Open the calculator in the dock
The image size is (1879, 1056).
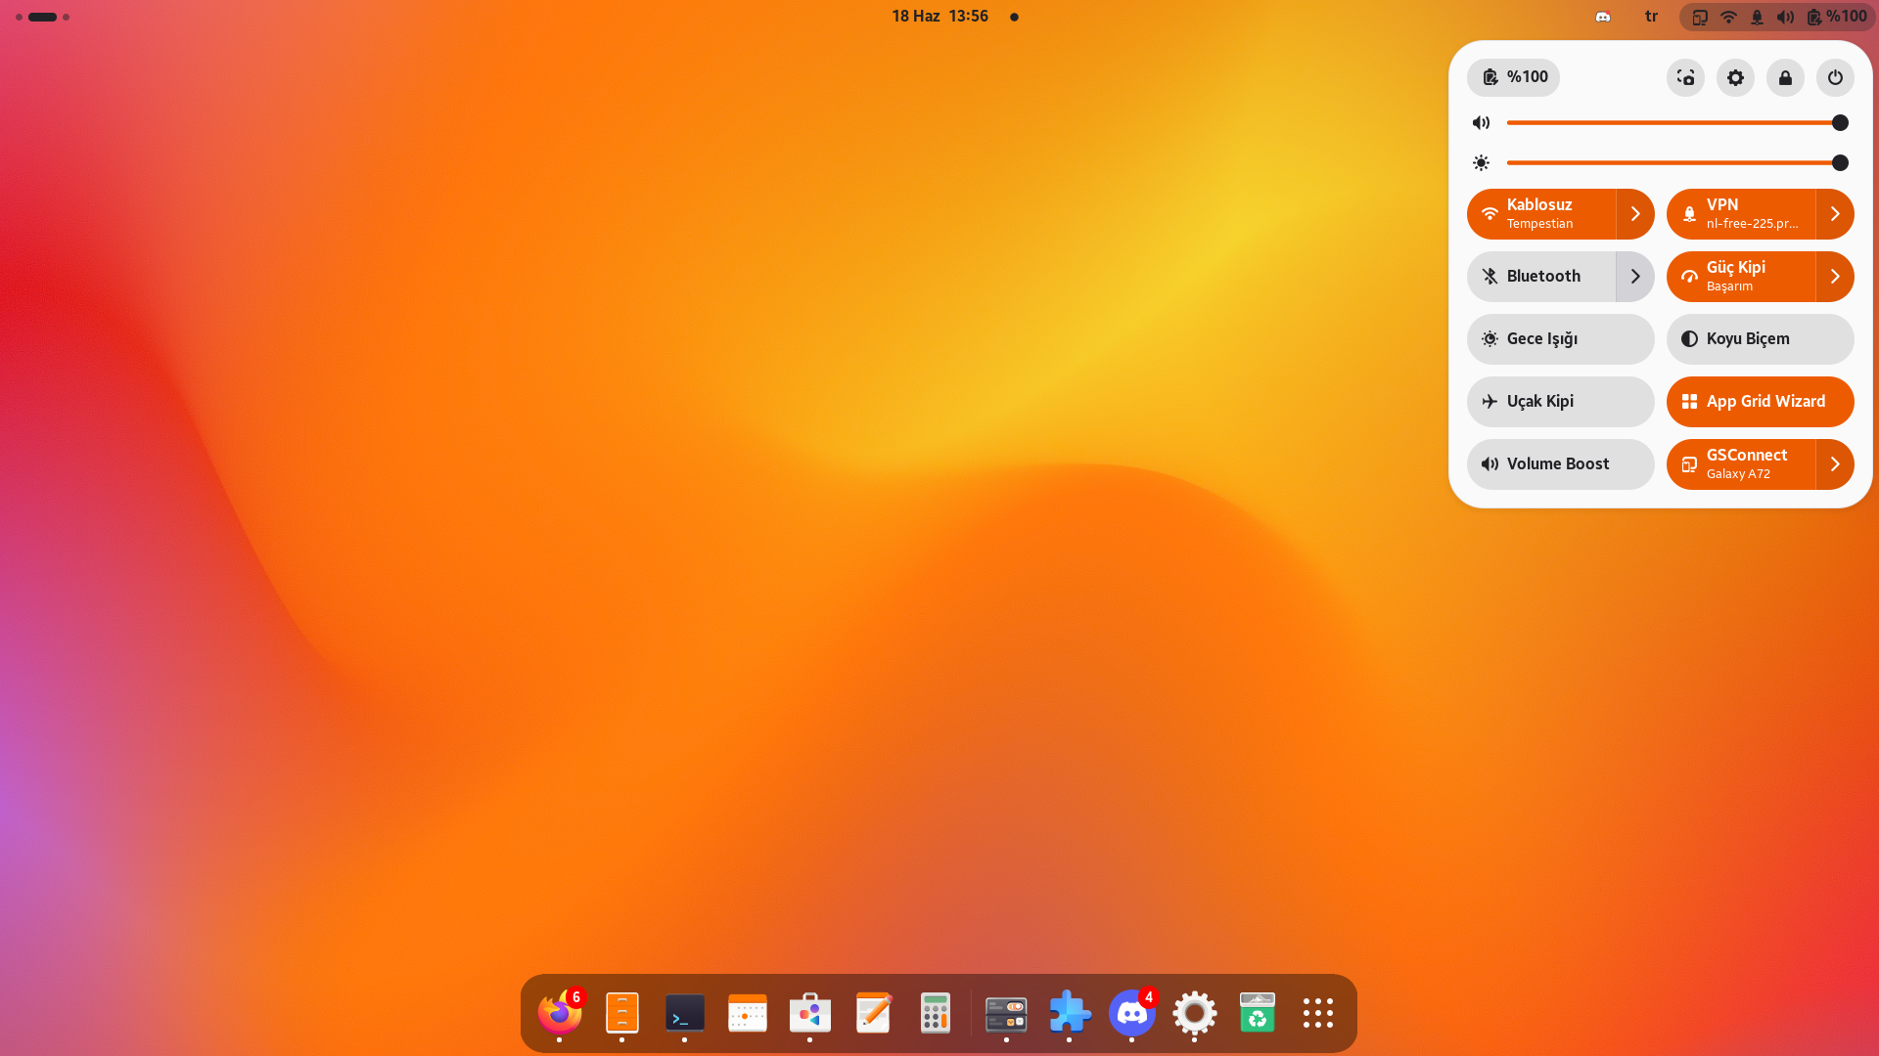936,1013
